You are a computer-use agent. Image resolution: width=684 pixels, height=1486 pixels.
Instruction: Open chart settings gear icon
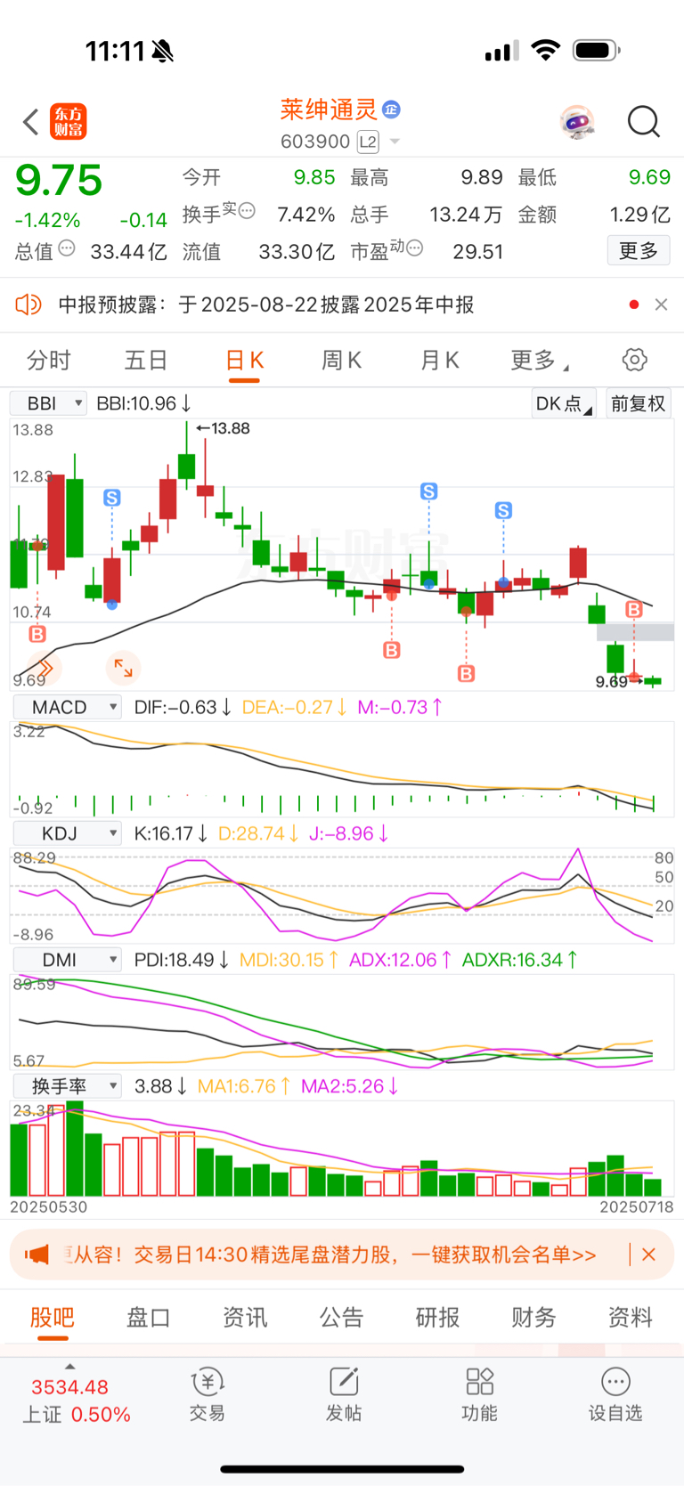point(634,361)
